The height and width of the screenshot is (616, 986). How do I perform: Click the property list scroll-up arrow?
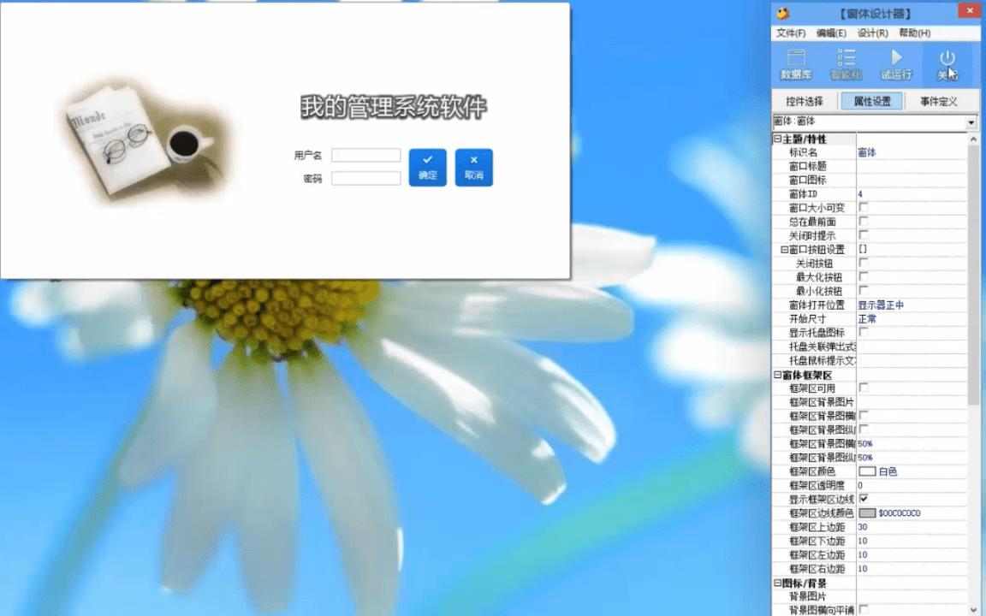[x=973, y=139]
